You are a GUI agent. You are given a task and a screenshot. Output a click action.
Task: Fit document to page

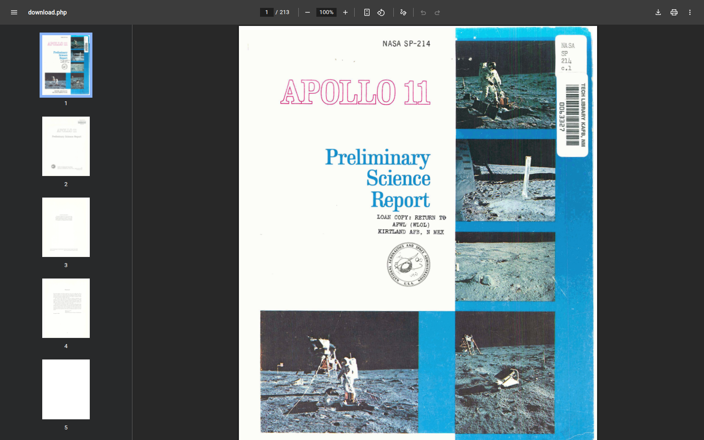tap(367, 12)
